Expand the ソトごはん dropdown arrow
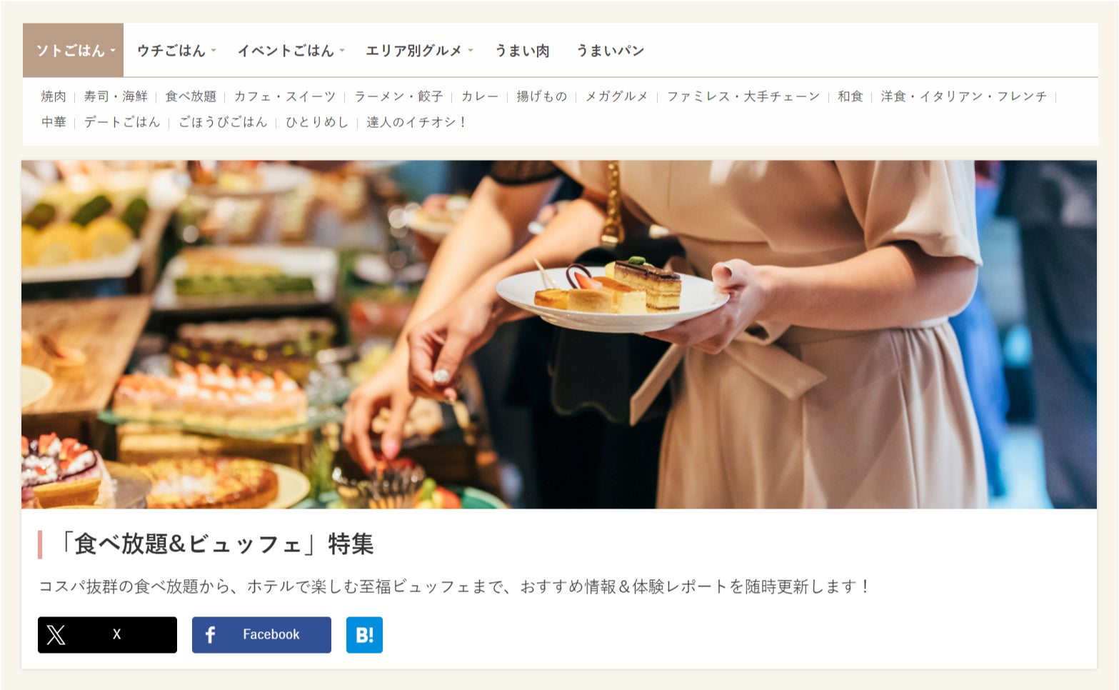This screenshot has height=690, width=1119. (x=113, y=51)
